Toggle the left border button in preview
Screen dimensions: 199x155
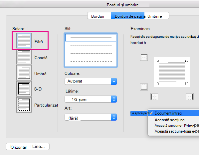coord(154,97)
